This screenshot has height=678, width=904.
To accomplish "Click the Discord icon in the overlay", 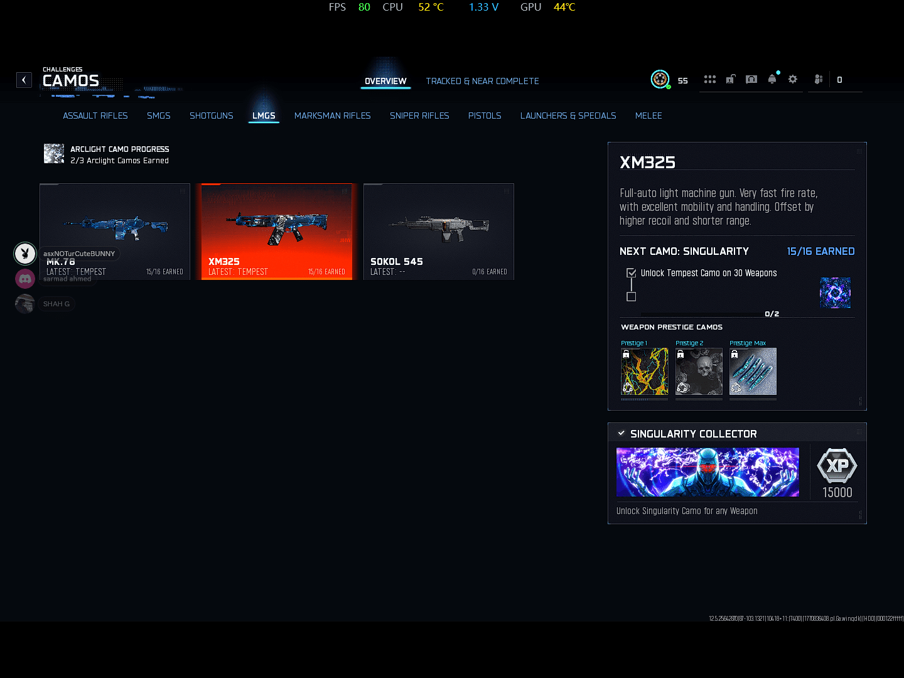I will (25, 279).
